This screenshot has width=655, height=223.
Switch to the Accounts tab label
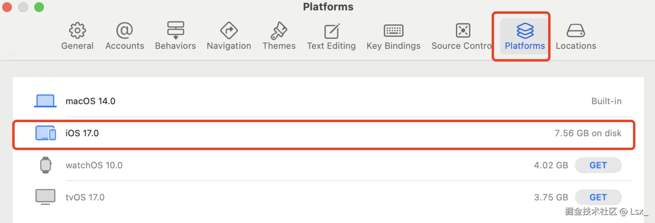click(x=125, y=46)
